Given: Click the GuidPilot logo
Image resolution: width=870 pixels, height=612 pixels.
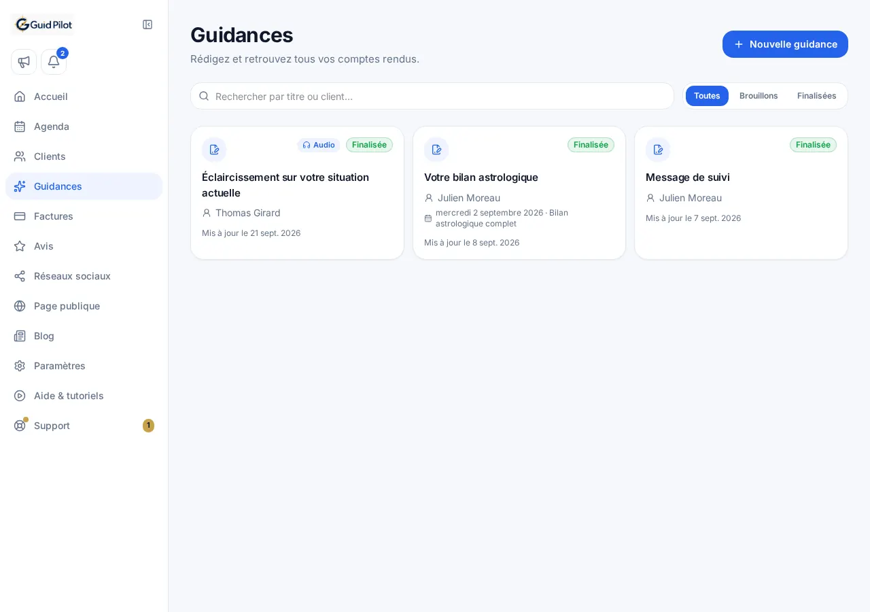Looking at the screenshot, I should tap(43, 24).
